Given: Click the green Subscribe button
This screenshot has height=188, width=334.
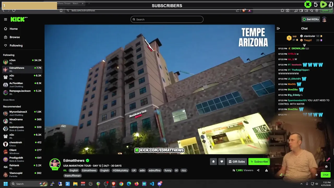Looking at the screenshot, I should click(259, 162).
